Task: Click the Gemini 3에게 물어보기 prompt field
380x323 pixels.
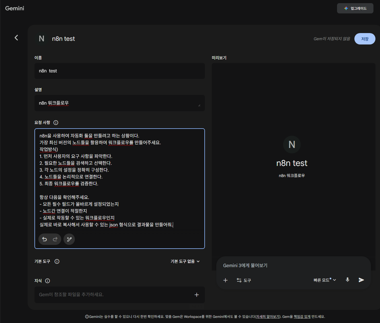Action: 293,265
